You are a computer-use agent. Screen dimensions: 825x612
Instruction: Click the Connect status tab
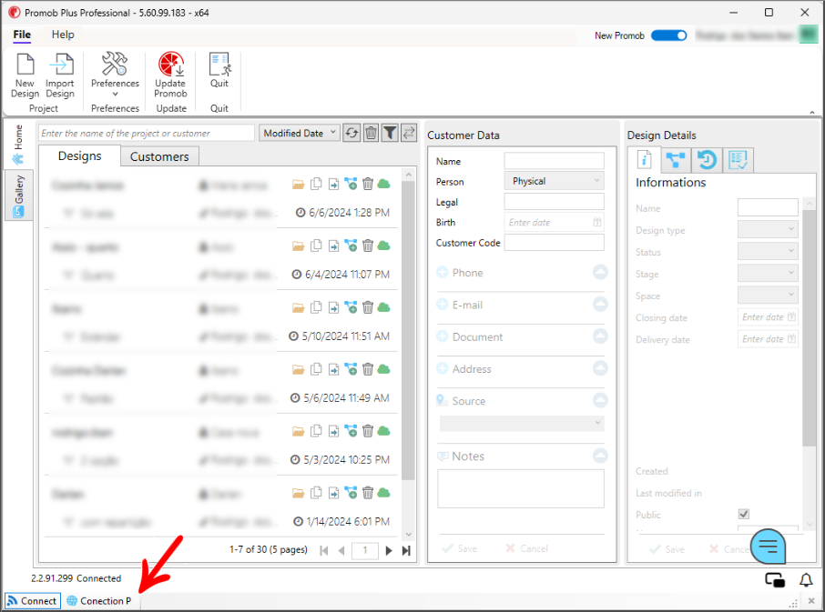pyautogui.click(x=32, y=600)
